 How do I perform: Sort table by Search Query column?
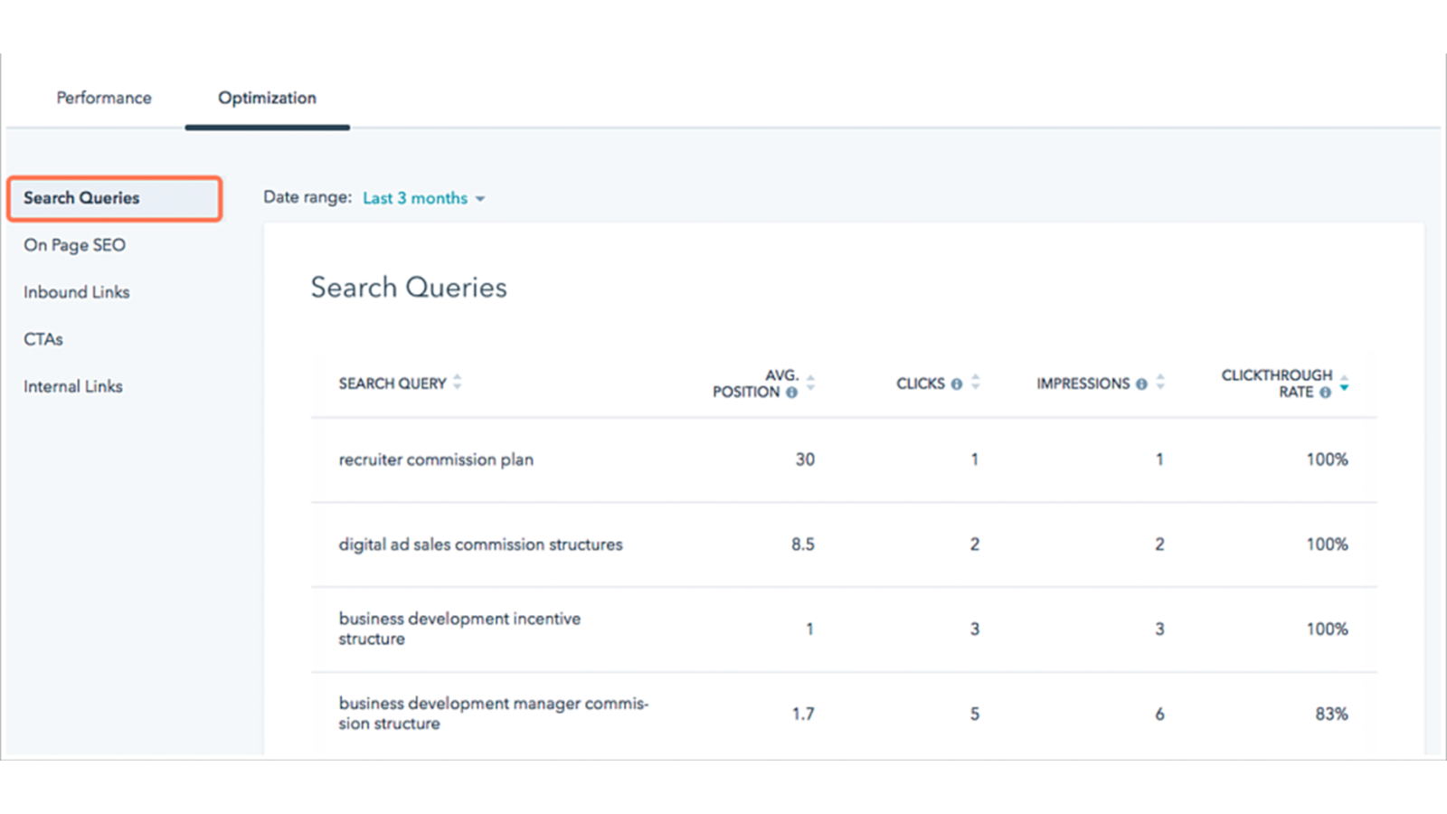458,382
